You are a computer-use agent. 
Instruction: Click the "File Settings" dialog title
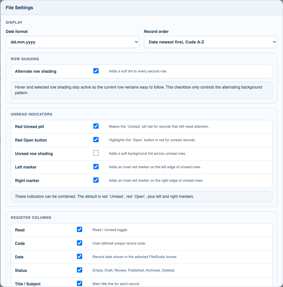(x=19, y=8)
